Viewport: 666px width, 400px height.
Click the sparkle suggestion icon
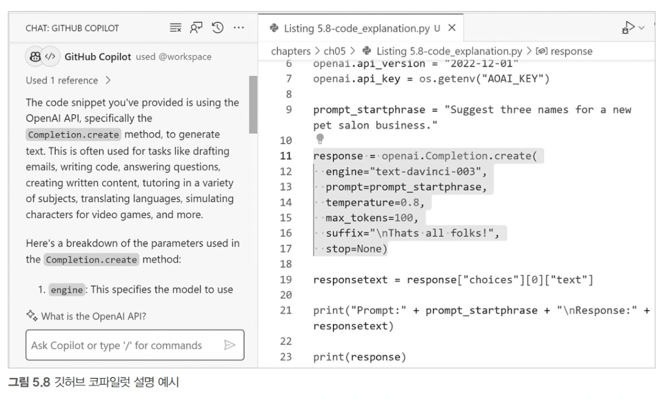coord(32,315)
